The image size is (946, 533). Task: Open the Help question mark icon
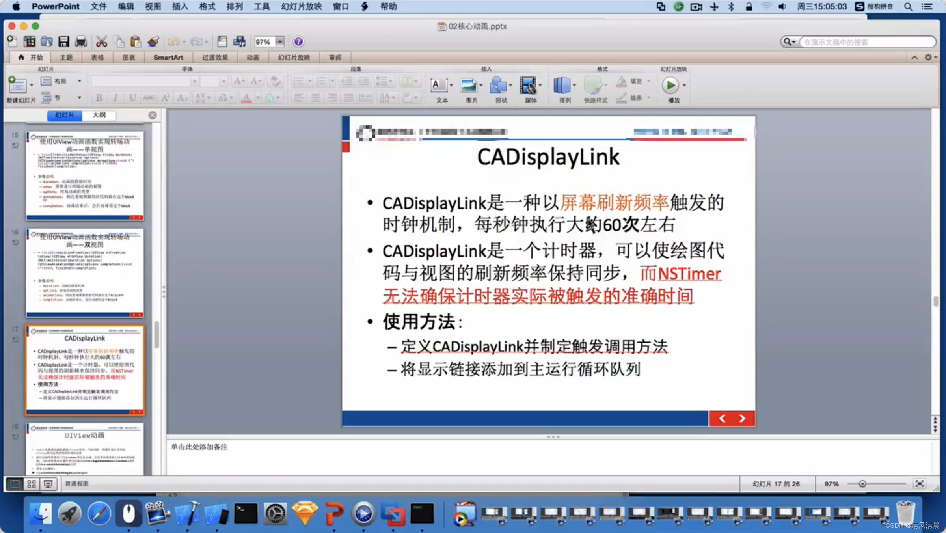(x=298, y=41)
